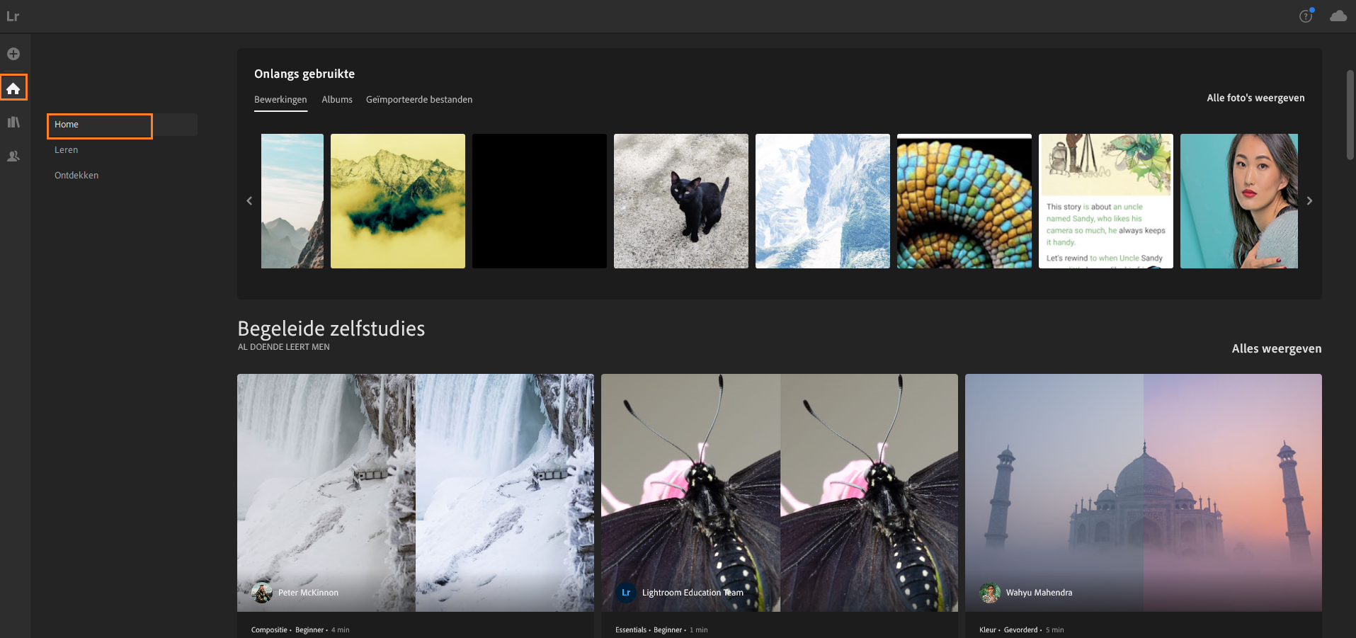This screenshot has height=638, width=1356.
Task: Select the Bewerkingen tab
Action: point(280,100)
